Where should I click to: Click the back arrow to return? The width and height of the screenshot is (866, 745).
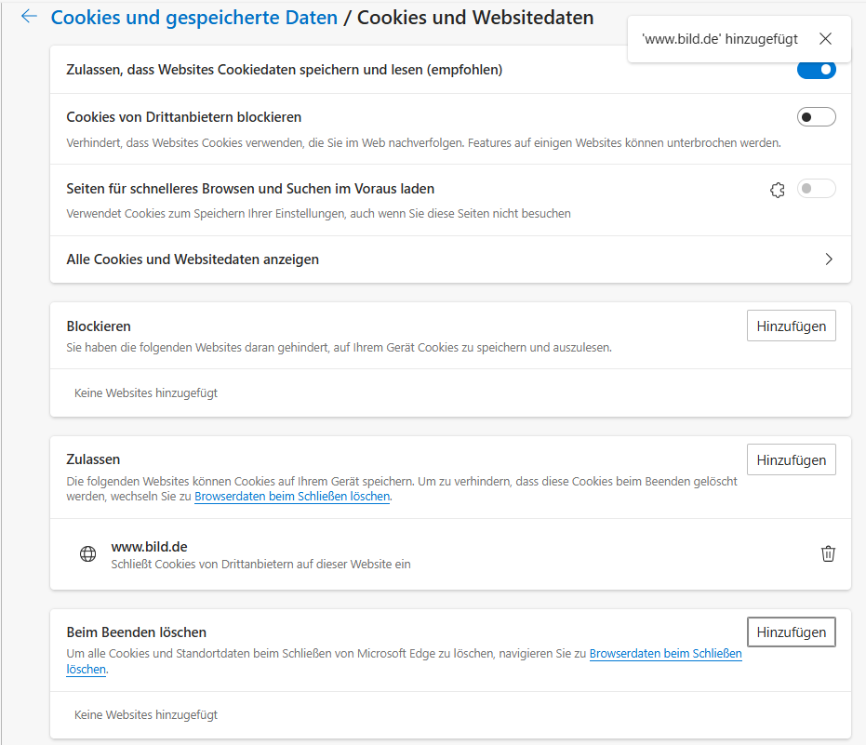pyautogui.click(x=29, y=16)
